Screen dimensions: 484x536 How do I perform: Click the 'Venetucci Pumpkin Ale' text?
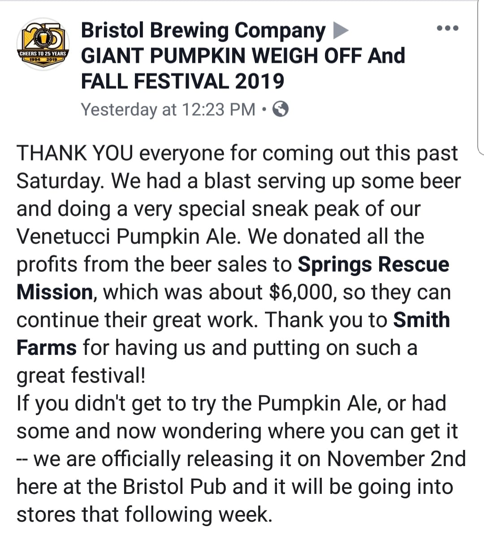click(126, 237)
